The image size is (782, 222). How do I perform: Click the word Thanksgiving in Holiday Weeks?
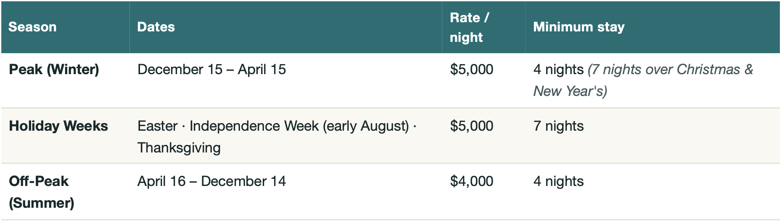(179, 148)
